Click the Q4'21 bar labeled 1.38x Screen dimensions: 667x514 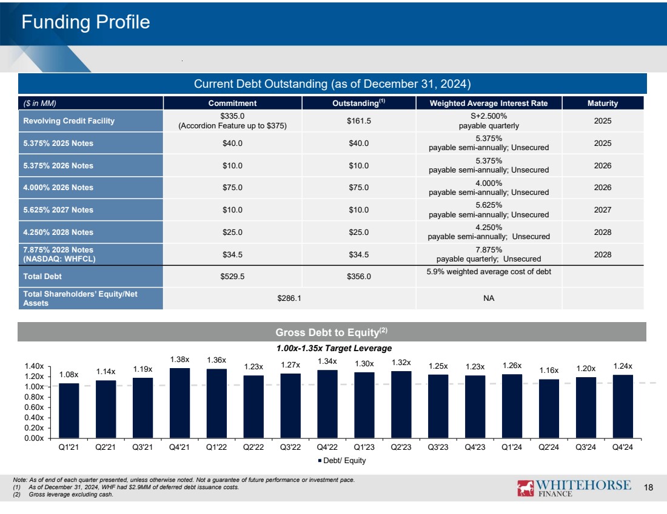pyautogui.click(x=179, y=403)
